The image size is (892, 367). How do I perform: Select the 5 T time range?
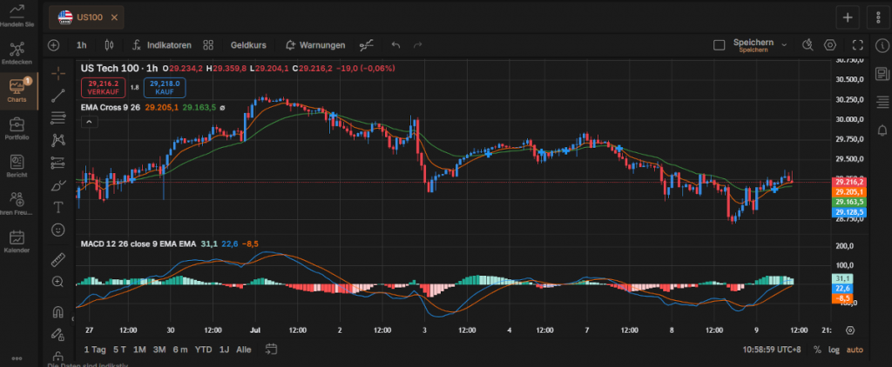coord(119,350)
